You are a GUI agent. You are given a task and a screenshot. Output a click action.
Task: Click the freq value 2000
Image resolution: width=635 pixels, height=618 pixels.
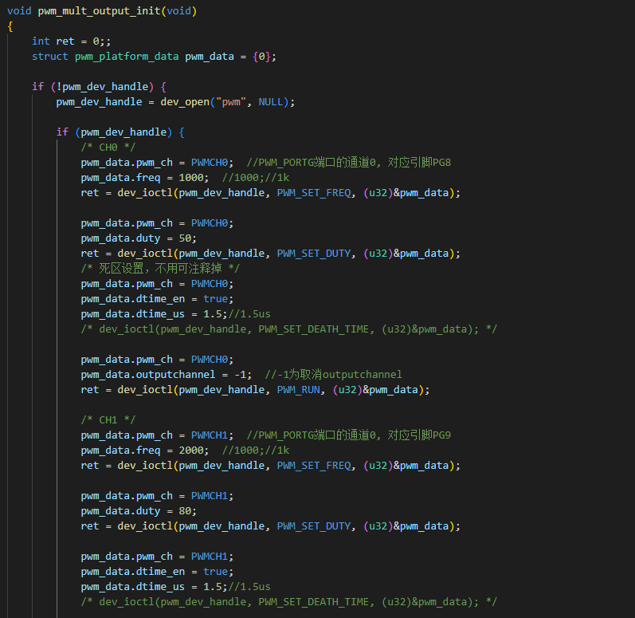[x=190, y=451]
